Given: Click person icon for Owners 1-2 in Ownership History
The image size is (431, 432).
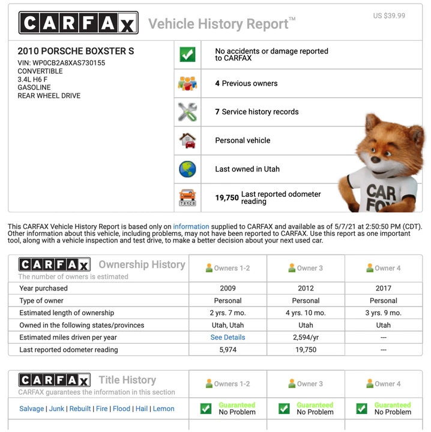Looking at the screenshot, I should click(x=209, y=268).
